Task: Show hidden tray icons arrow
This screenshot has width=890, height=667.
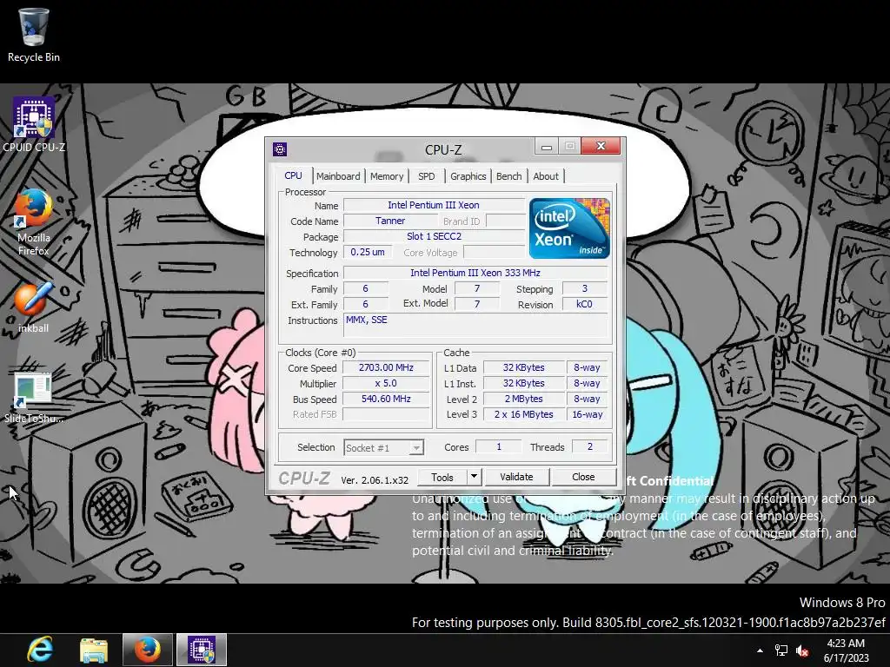Action: (760, 650)
